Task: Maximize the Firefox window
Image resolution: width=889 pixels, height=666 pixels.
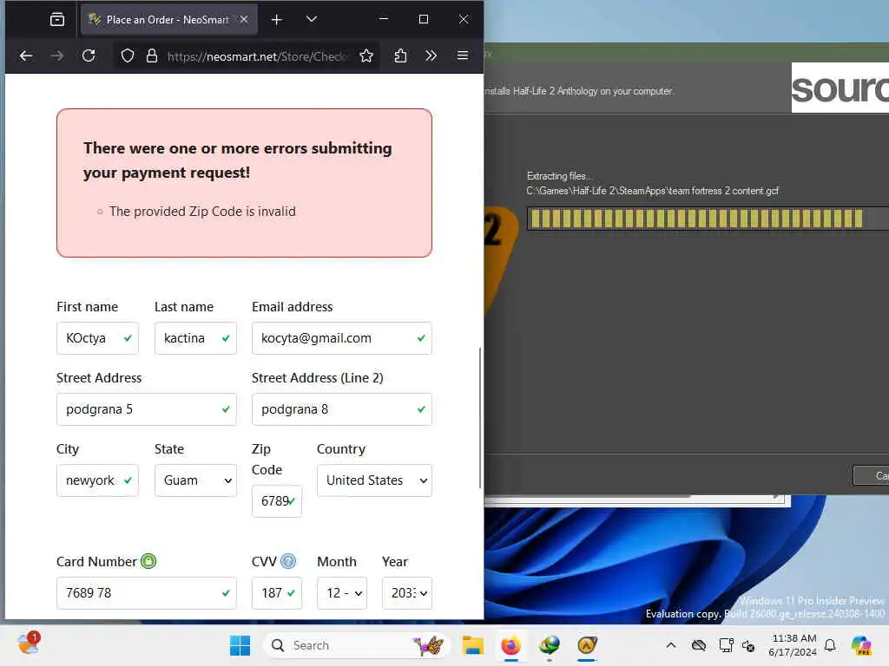Action: click(x=424, y=19)
